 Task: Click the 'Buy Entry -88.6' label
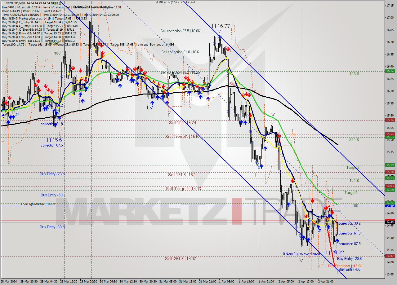[52, 227]
